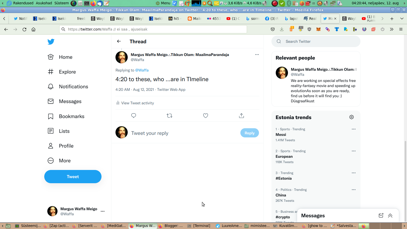Click the retweet icon
The image size is (407, 229).
click(x=169, y=116)
